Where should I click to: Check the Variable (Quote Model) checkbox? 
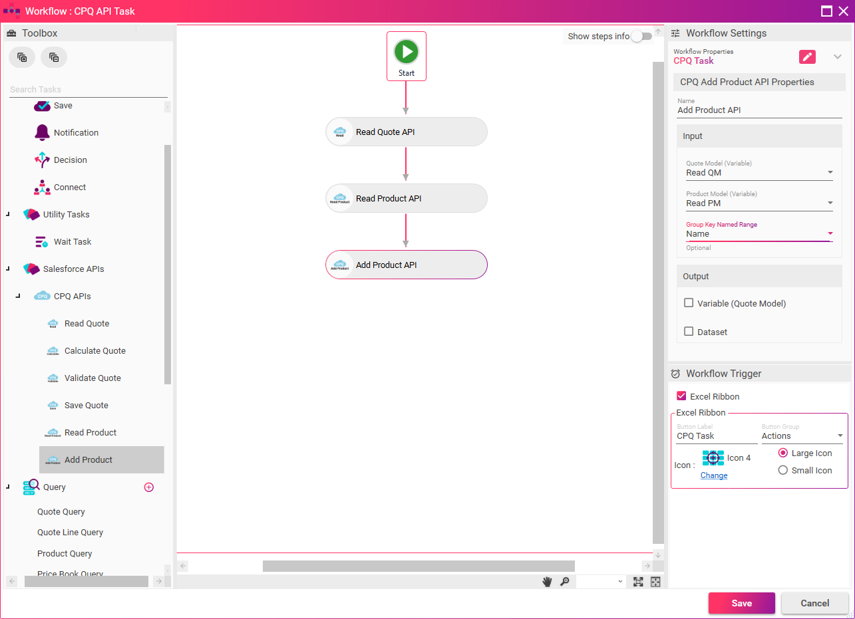pyautogui.click(x=689, y=303)
